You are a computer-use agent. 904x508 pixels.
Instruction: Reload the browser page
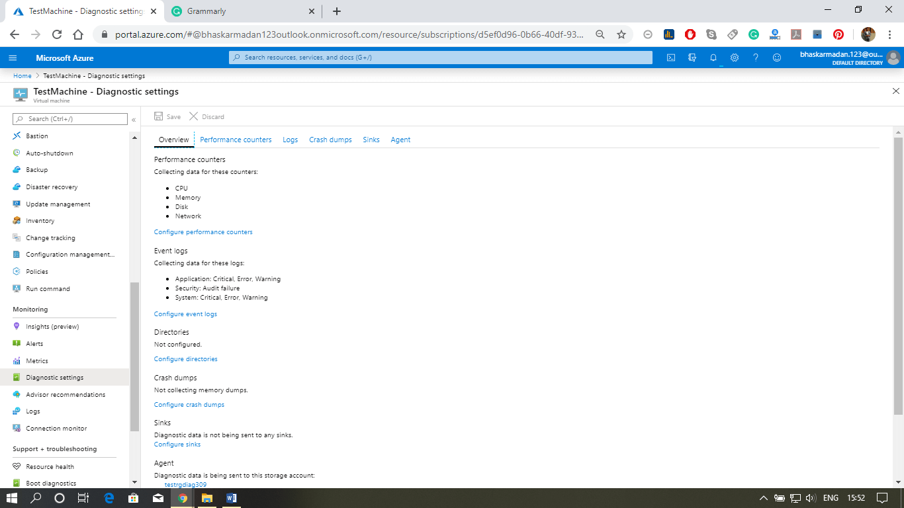pyautogui.click(x=57, y=34)
